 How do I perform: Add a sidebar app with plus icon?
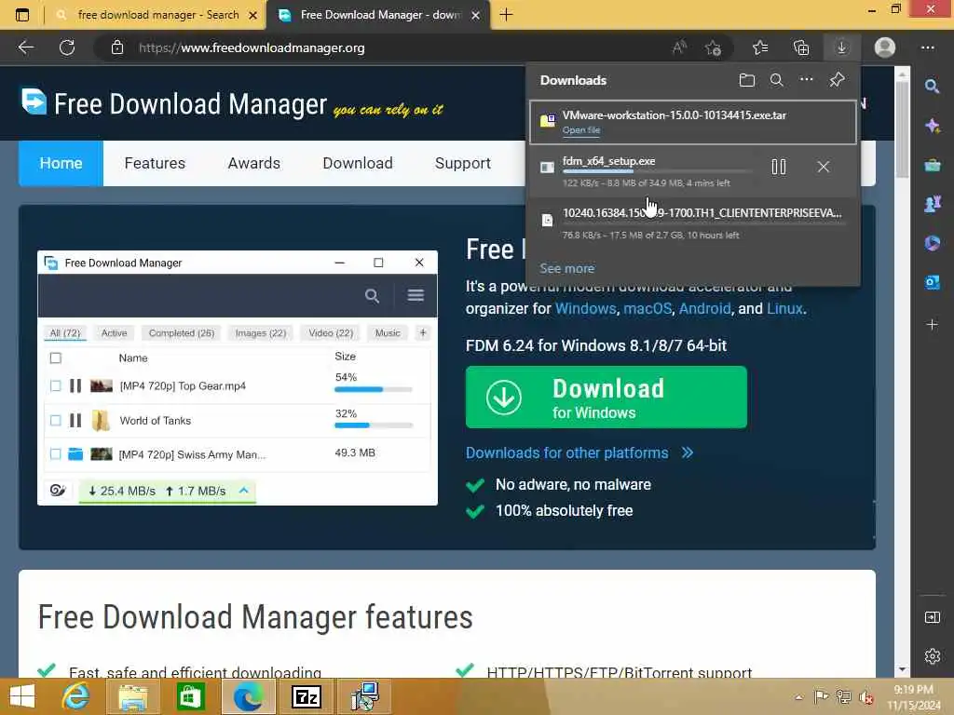(932, 324)
